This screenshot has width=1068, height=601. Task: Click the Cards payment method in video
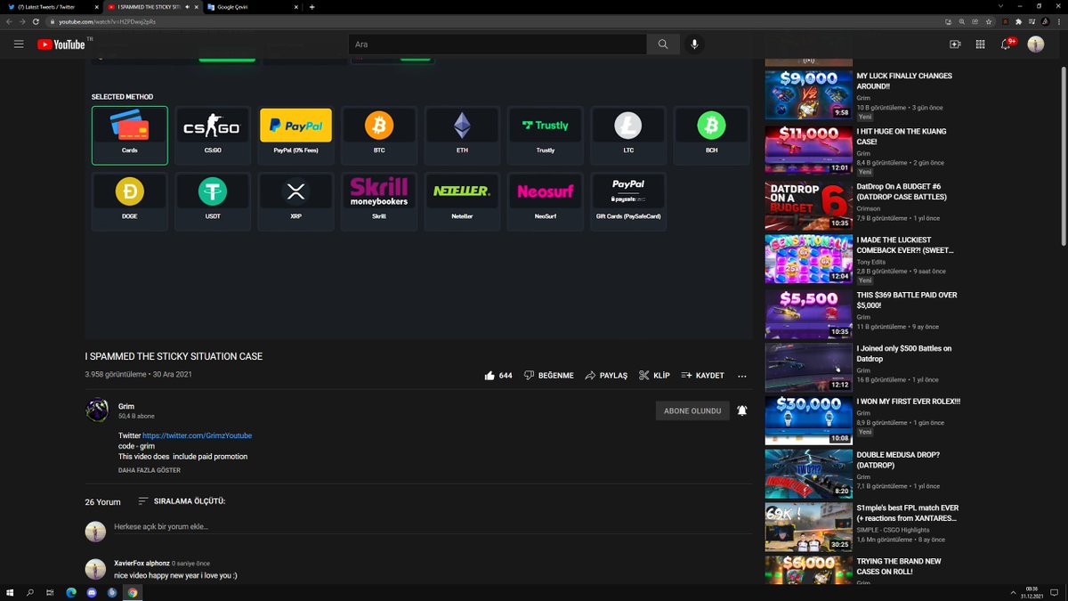click(129, 135)
